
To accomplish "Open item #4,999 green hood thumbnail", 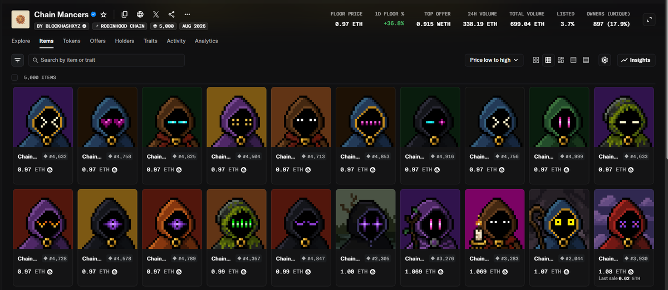I will 559,117.
